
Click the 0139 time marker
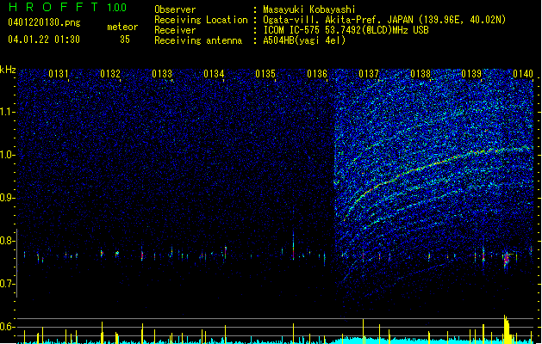[x=471, y=74]
